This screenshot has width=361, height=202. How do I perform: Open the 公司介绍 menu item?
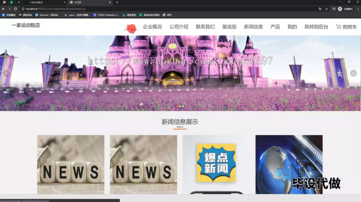[179, 27]
